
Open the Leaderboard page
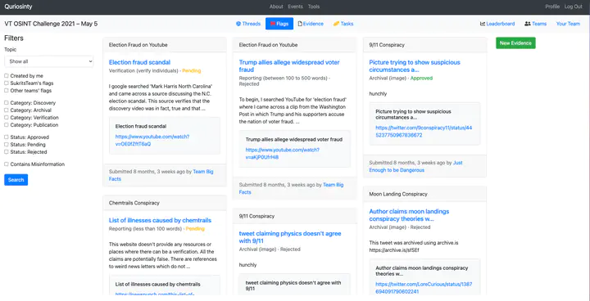497,24
